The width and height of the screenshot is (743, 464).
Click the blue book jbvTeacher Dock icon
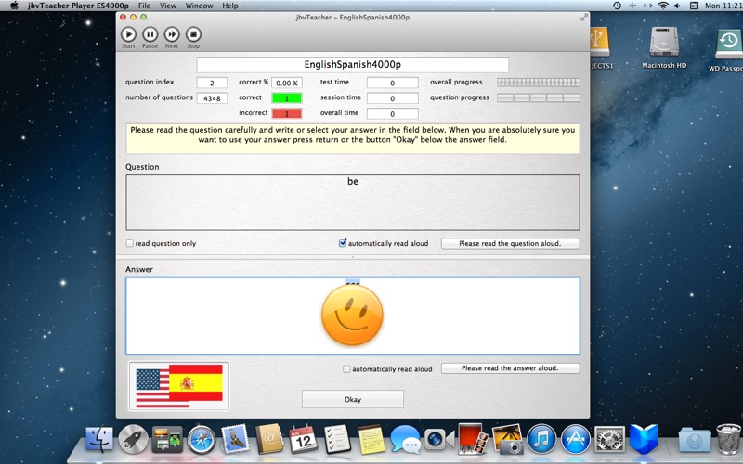(644, 440)
